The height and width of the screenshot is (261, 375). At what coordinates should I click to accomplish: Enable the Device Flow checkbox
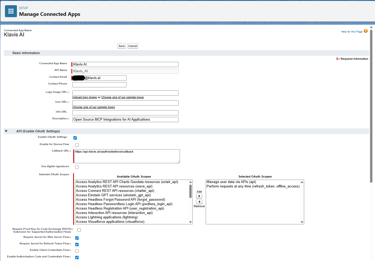[77, 145]
